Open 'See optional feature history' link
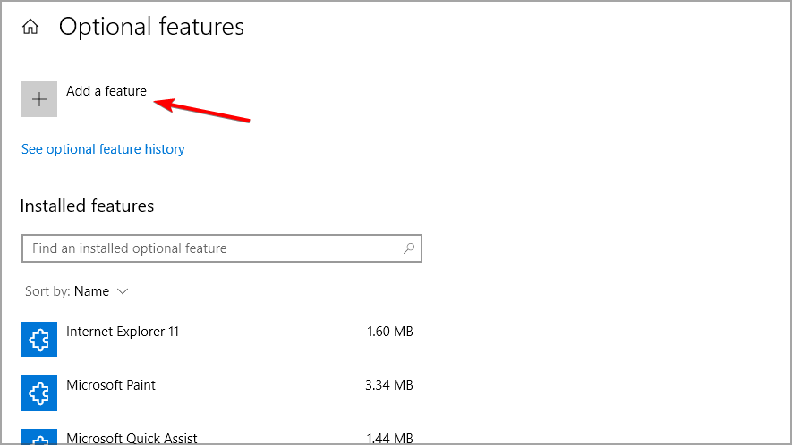 point(103,149)
